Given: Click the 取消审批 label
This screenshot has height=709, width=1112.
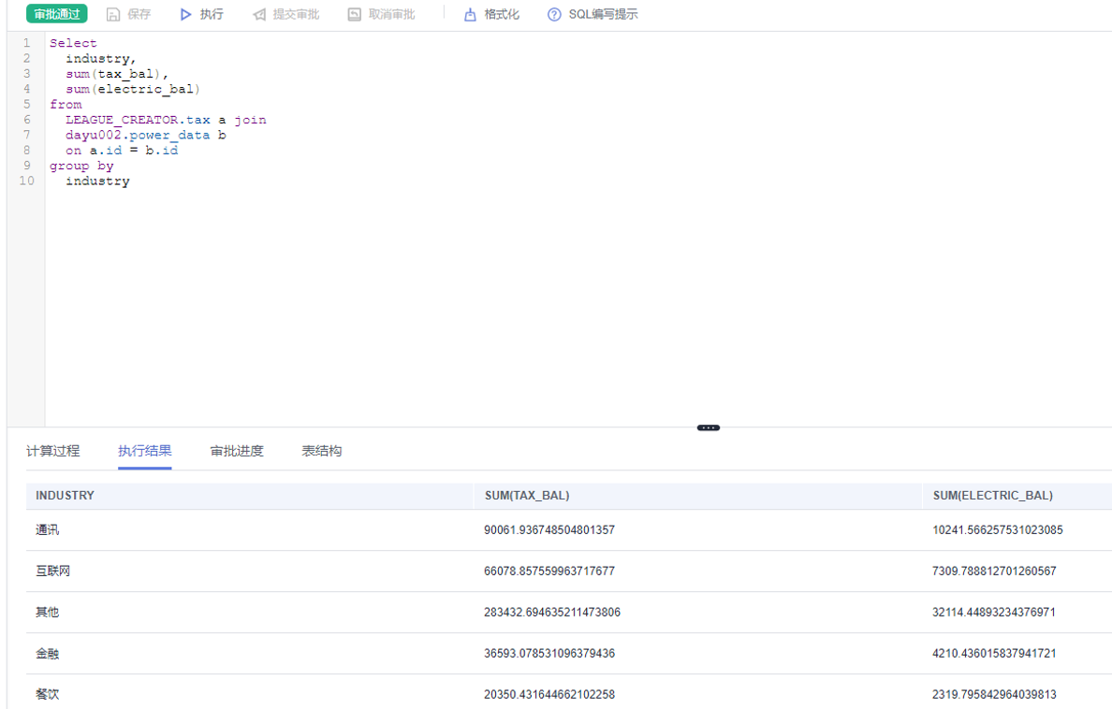Looking at the screenshot, I should point(391,14).
